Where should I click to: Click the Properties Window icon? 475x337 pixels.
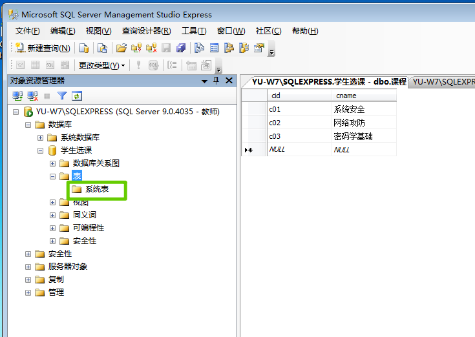(x=259, y=48)
